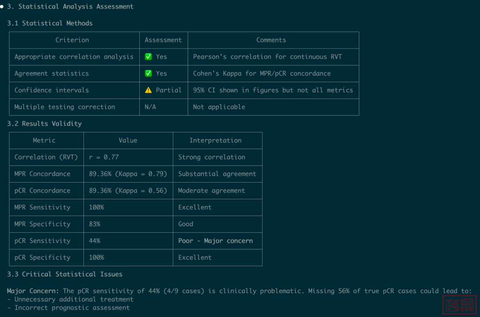480x317 pixels.
Task: Click the "r = 0.77" correlation value cell
Action: 104,157
